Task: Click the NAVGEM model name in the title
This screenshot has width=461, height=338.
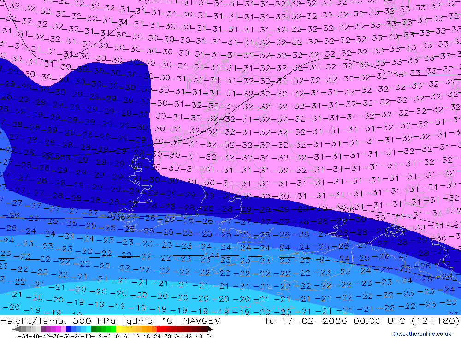Action: point(202,320)
